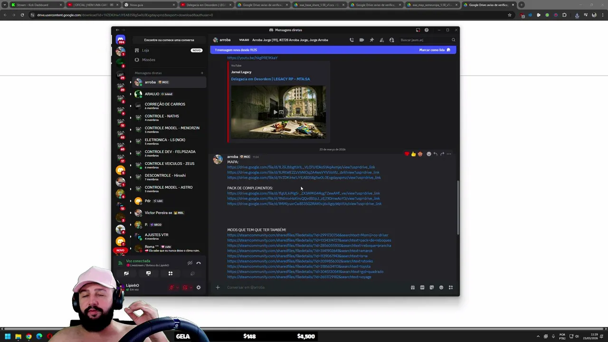
Task: Add friends to this DM
Action: coord(381,40)
